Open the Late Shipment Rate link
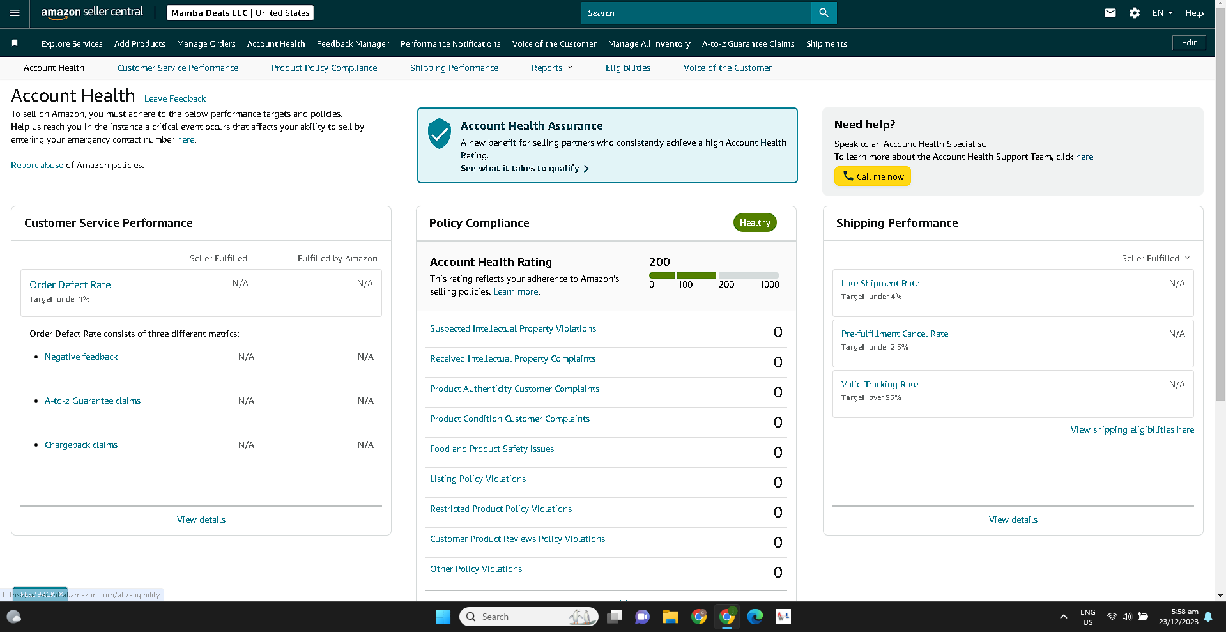The height and width of the screenshot is (632, 1226). [x=880, y=283]
